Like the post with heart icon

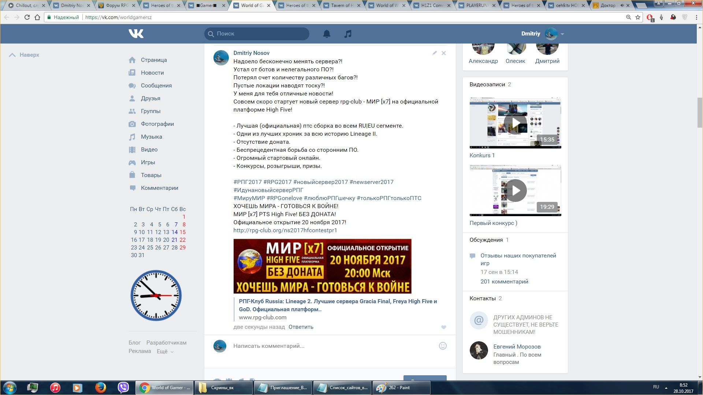click(x=443, y=327)
